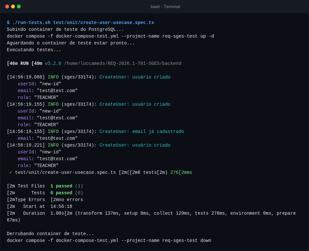The image size is (309, 251).
Task: Click the 14:56:19.088 log timestamp
Action: [x=26, y=77]
